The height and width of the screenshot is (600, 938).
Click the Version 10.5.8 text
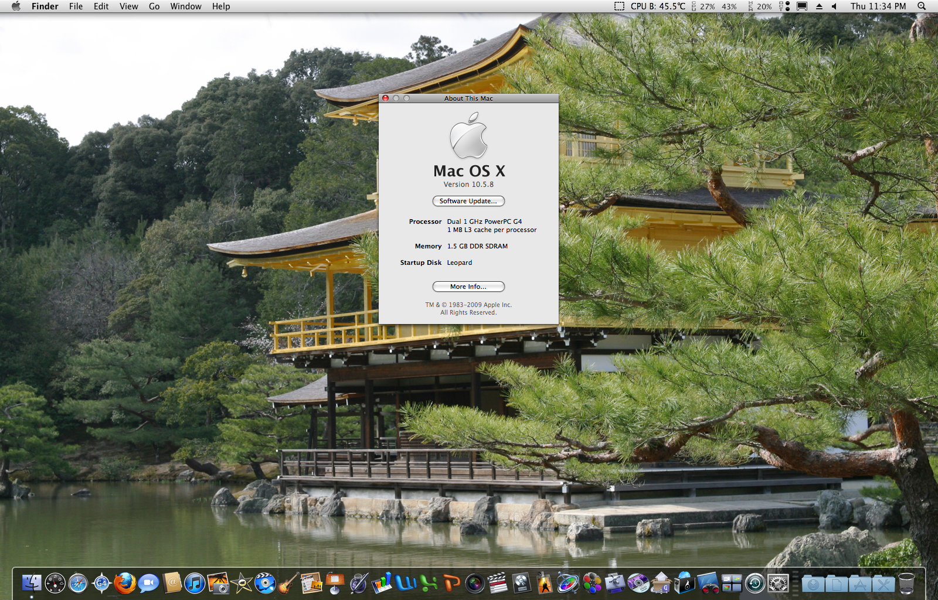(468, 185)
